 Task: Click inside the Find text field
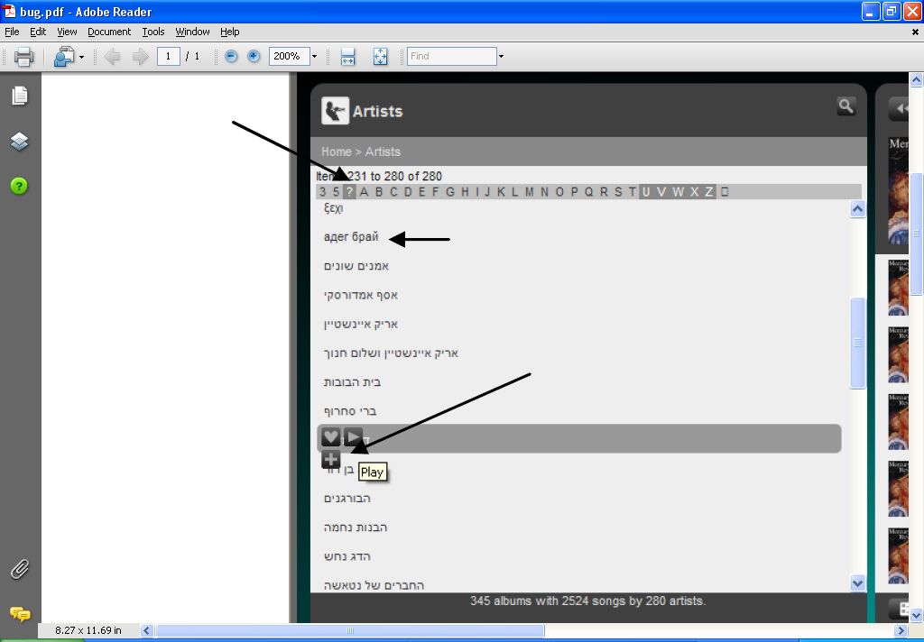[x=451, y=56]
